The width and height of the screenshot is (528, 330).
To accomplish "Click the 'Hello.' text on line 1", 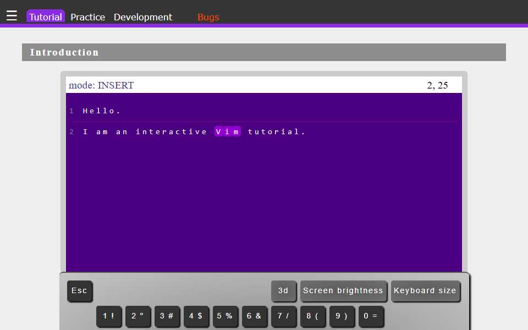I will click(x=101, y=111).
